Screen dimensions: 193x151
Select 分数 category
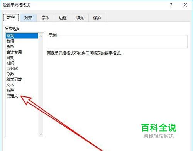[22, 74]
